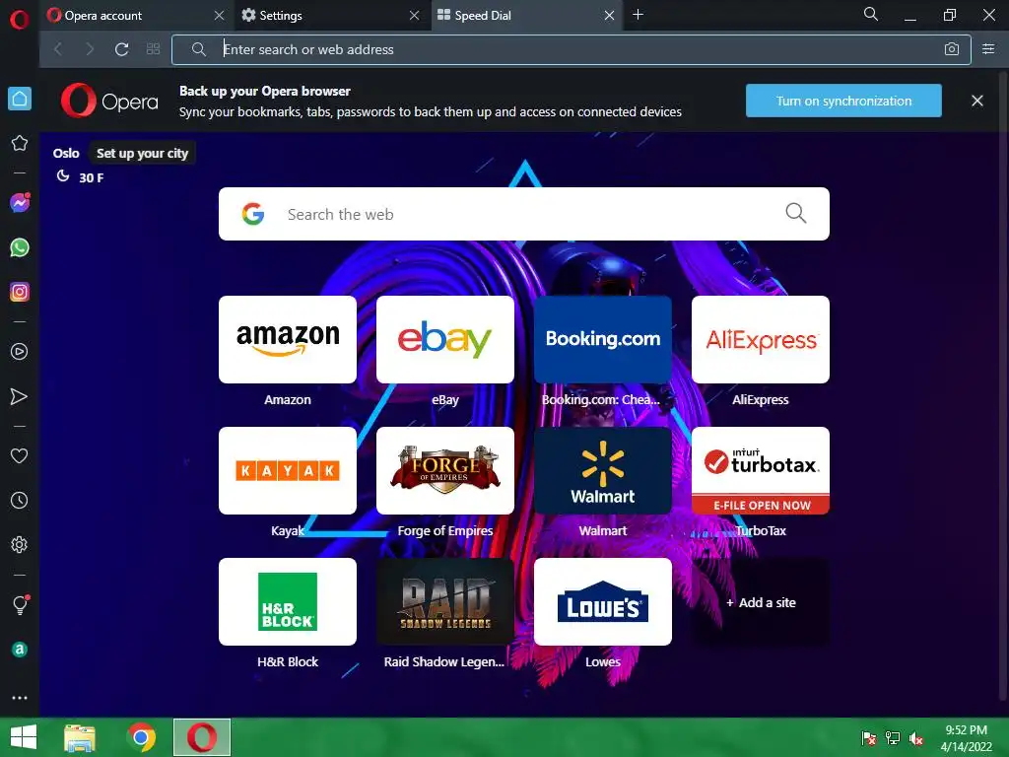Close the Opera account tab
The image size is (1009, 757).
[x=219, y=16]
